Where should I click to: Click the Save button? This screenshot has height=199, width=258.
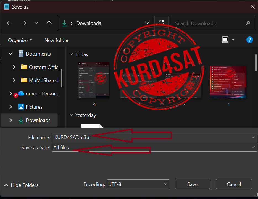pyautogui.click(x=192, y=184)
